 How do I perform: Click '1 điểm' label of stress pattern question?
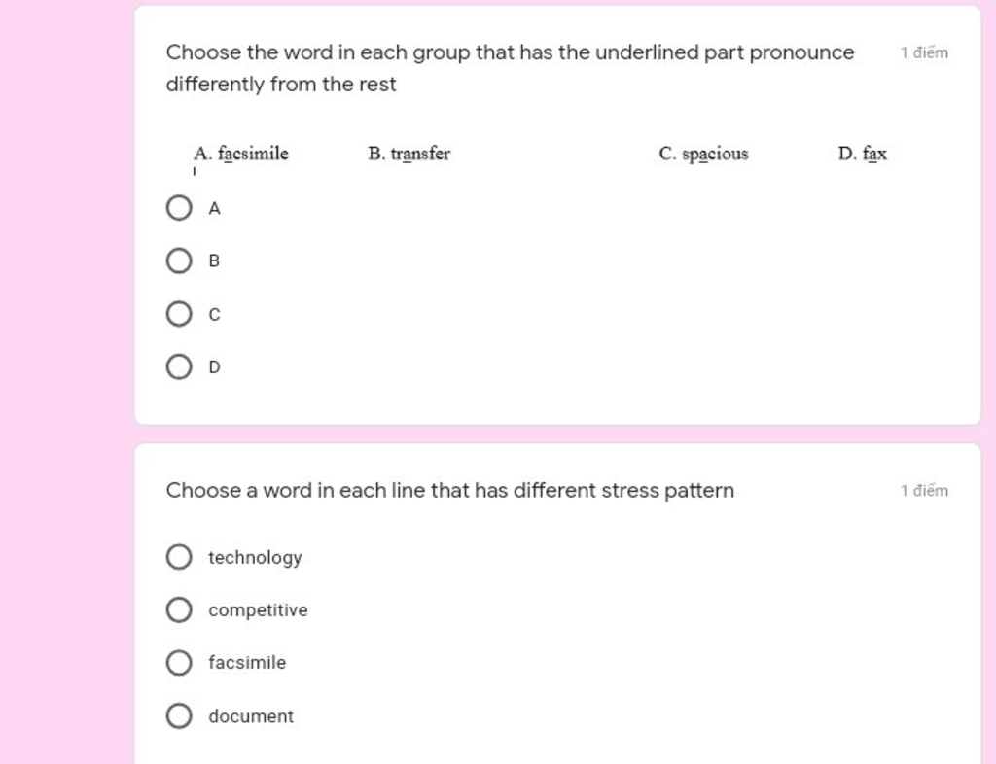click(924, 491)
